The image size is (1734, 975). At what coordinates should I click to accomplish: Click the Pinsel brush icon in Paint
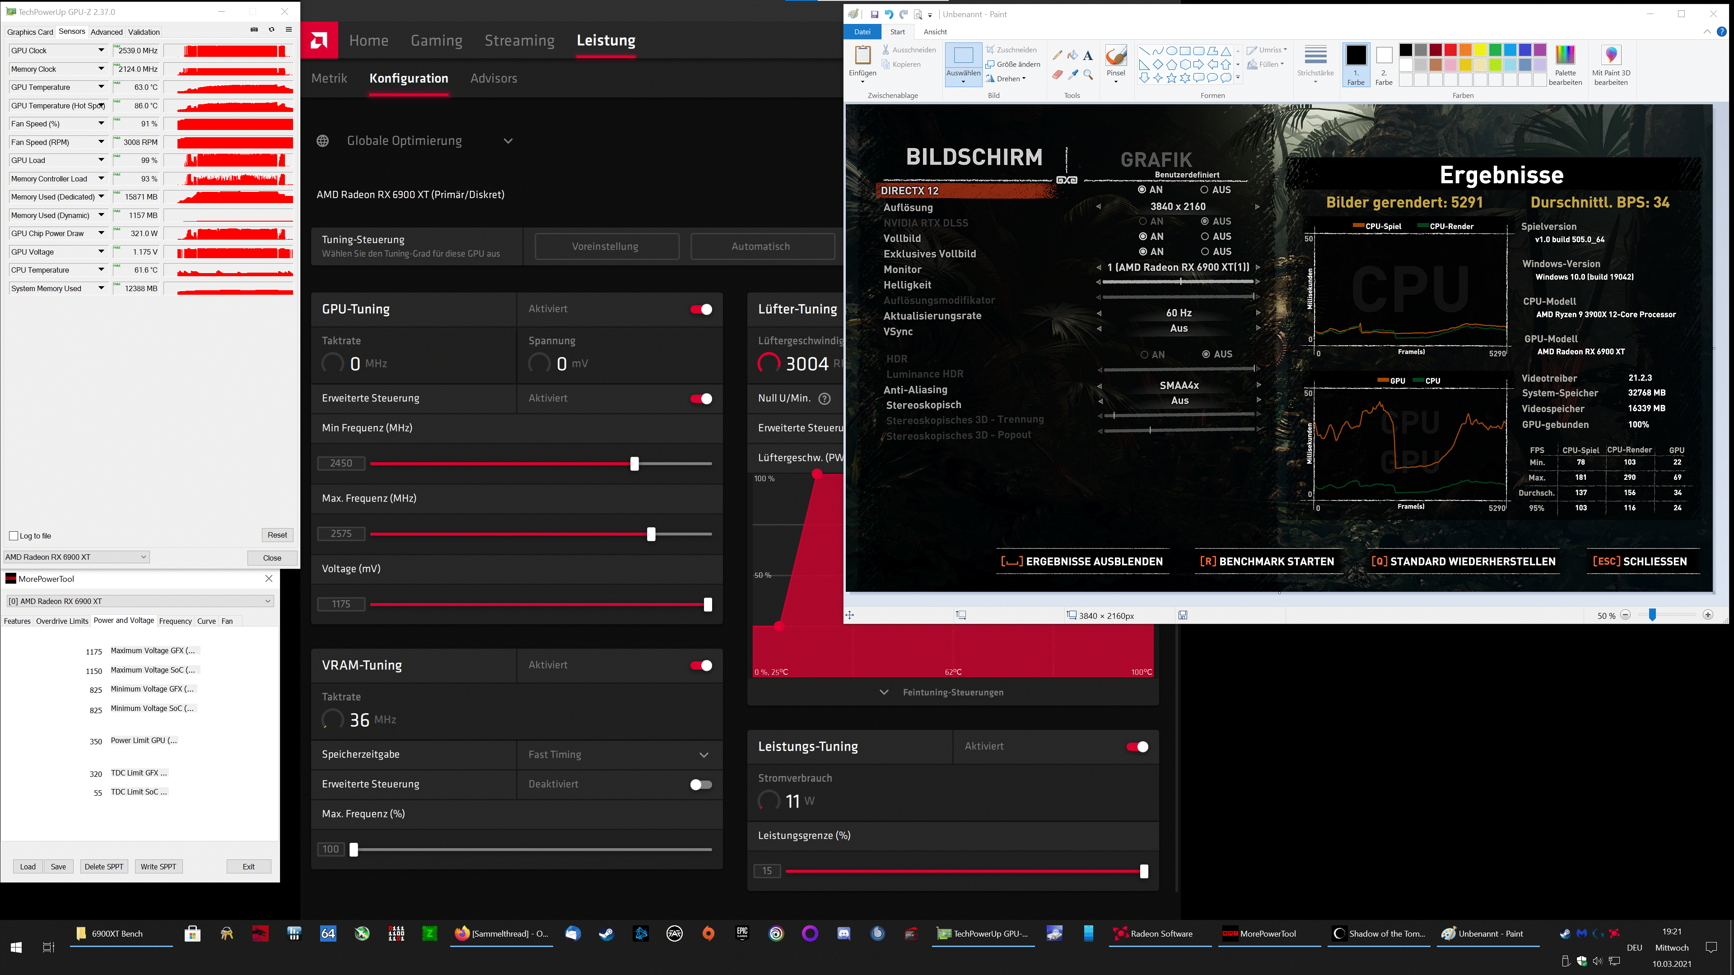(x=1115, y=56)
